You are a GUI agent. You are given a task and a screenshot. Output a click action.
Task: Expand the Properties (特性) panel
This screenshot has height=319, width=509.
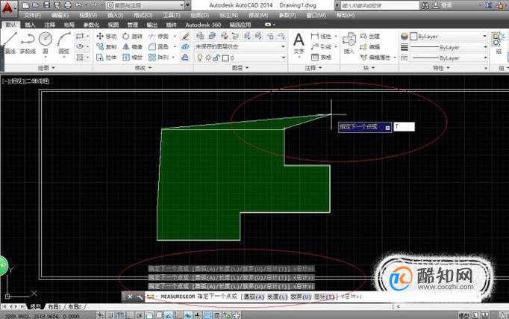(x=442, y=68)
